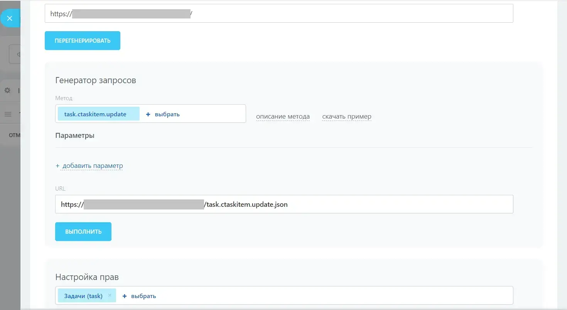Image resolution: width=567 pixels, height=310 pixels.
Task: Remove the 'Задачи (task)' permission tag
Action: tap(110, 295)
